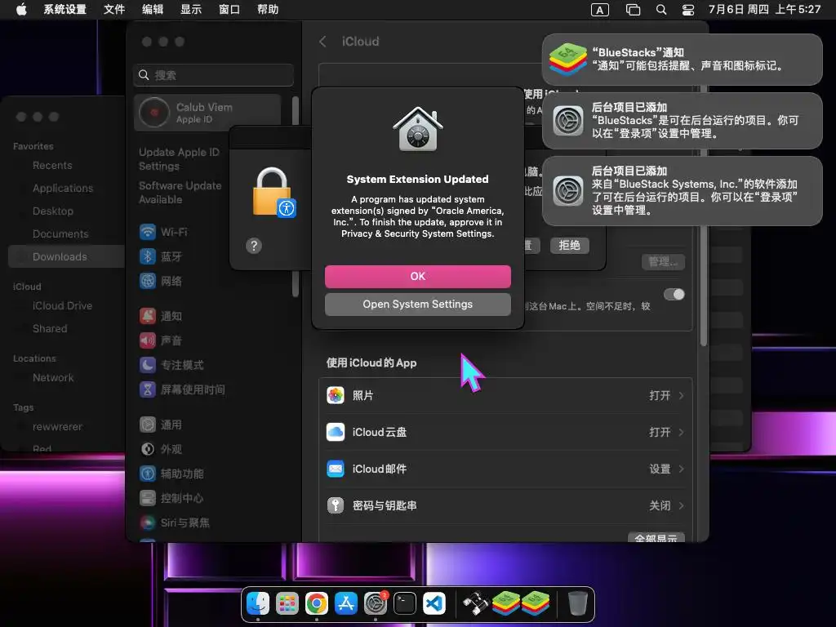This screenshot has width=836, height=627.
Task: Select the 网络 network globe icon
Action: click(148, 281)
